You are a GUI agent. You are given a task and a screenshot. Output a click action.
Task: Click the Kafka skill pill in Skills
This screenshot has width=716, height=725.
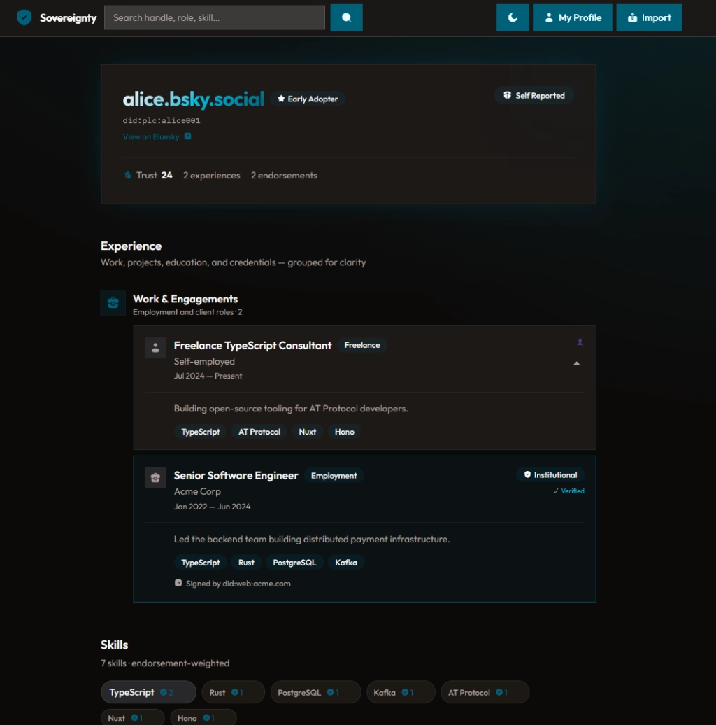401,692
